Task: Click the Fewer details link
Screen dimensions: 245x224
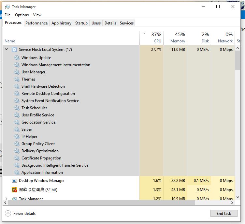Action: 24,214
